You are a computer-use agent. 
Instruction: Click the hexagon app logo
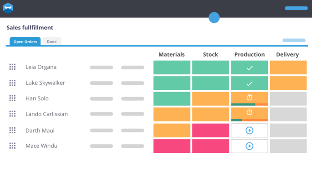pos(8,8)
